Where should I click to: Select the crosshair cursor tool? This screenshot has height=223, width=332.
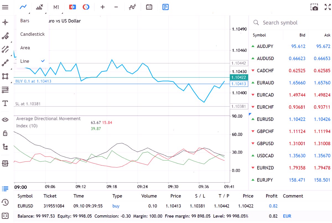pos(5,22)
